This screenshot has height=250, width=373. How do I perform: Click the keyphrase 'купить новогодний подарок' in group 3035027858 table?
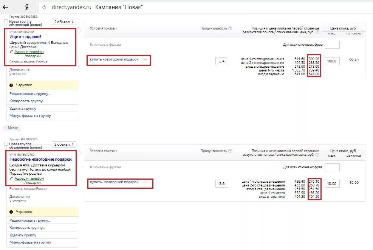[114, 59]
